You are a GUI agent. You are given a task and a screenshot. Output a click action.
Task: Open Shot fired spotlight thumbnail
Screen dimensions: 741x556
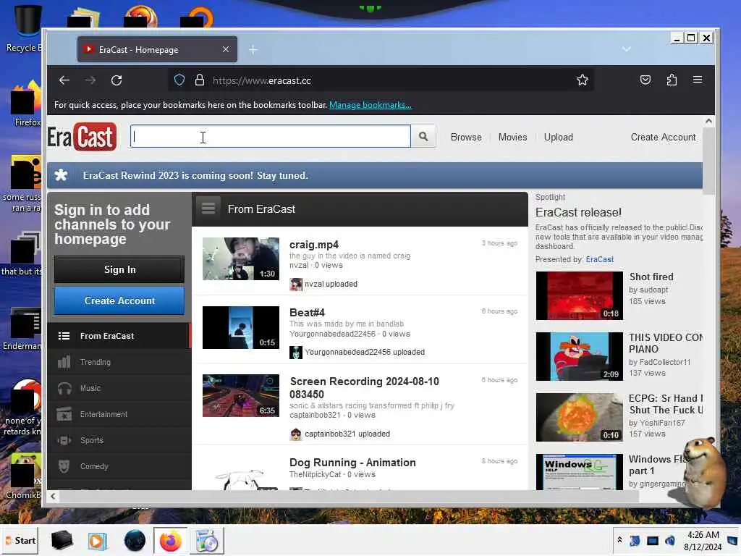580,295
